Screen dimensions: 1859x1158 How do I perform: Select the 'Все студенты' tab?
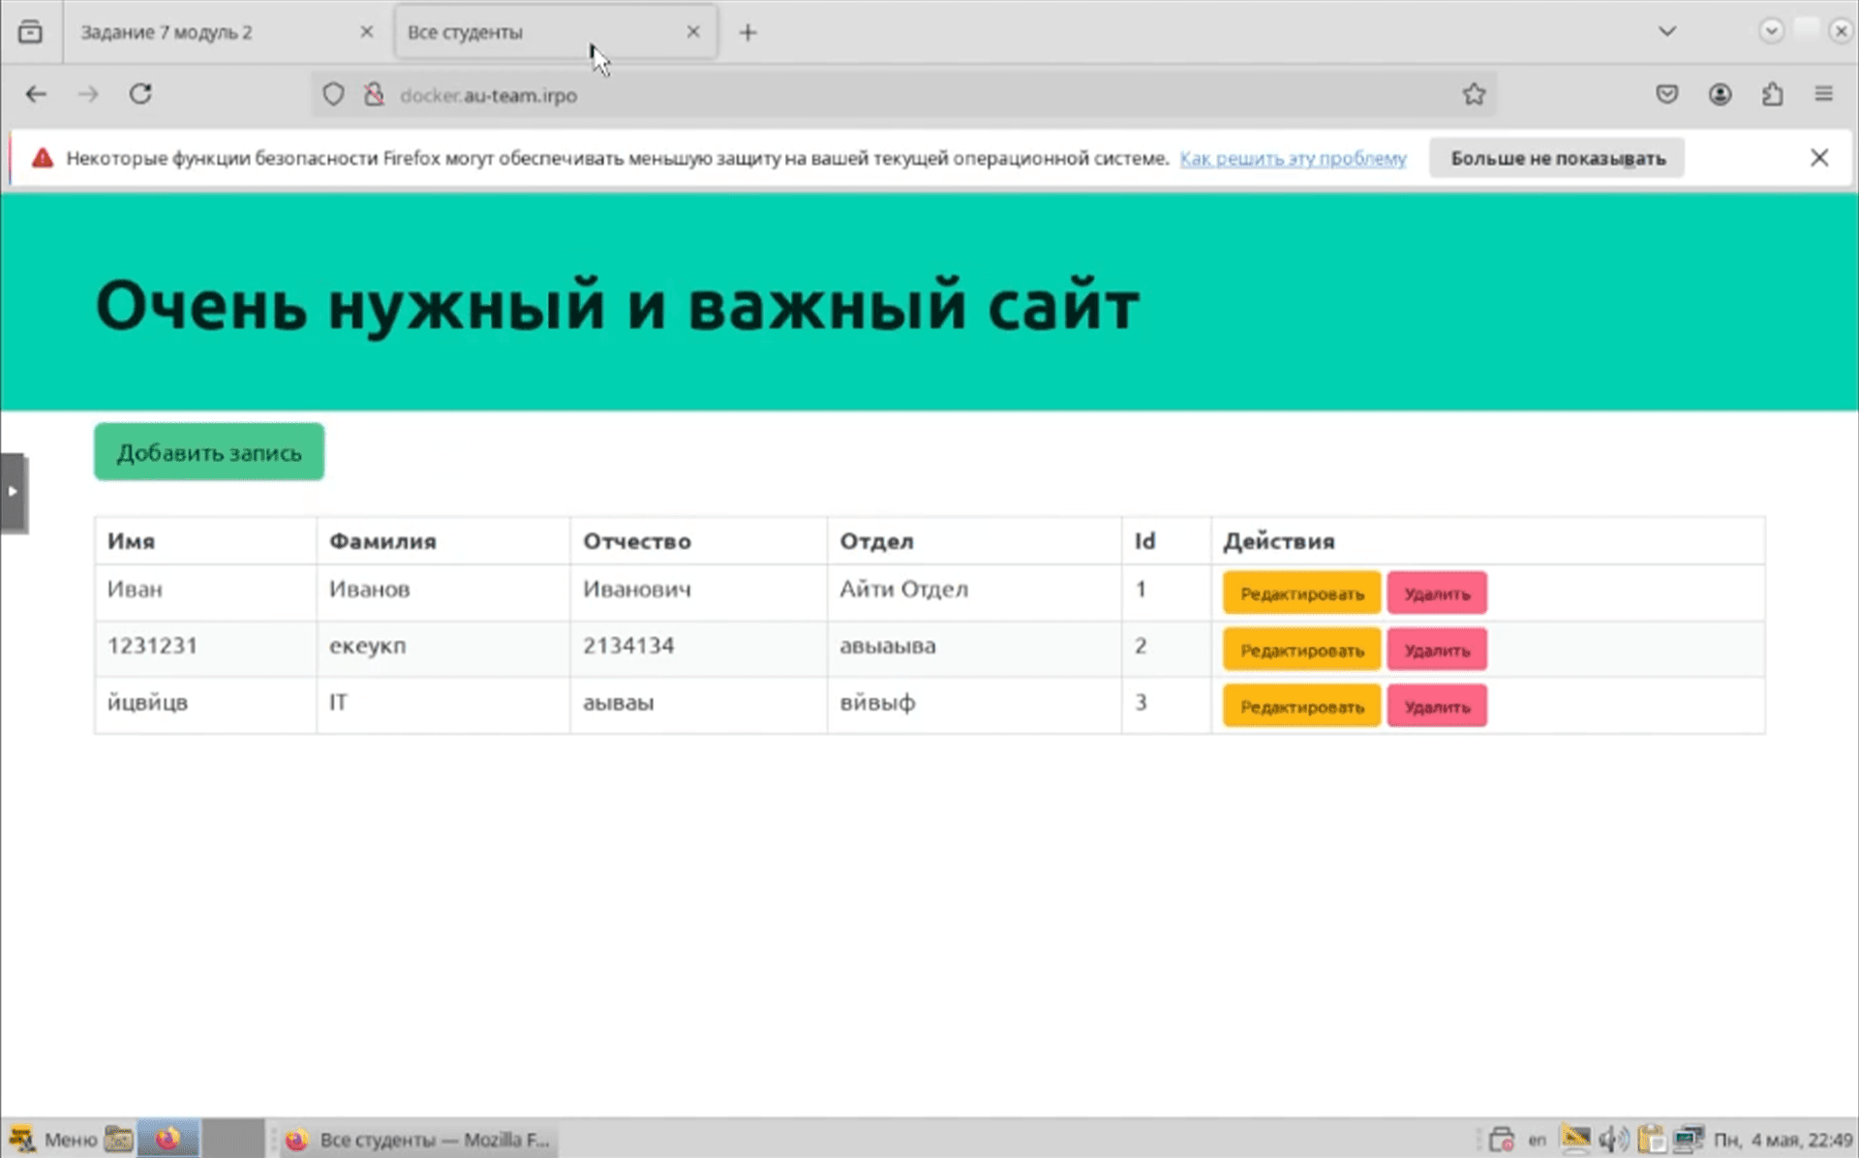point(556,32)
